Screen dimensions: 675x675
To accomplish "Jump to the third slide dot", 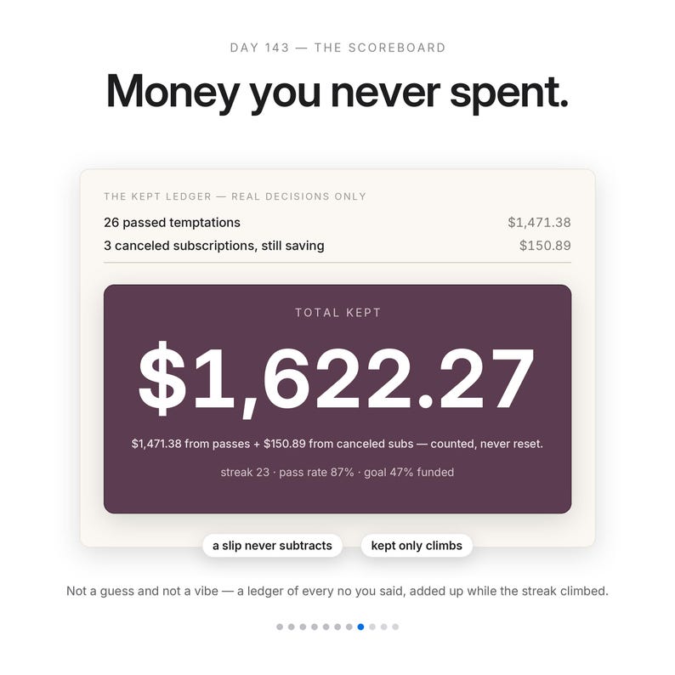I will pyautogui.click(x=303, y=627).
